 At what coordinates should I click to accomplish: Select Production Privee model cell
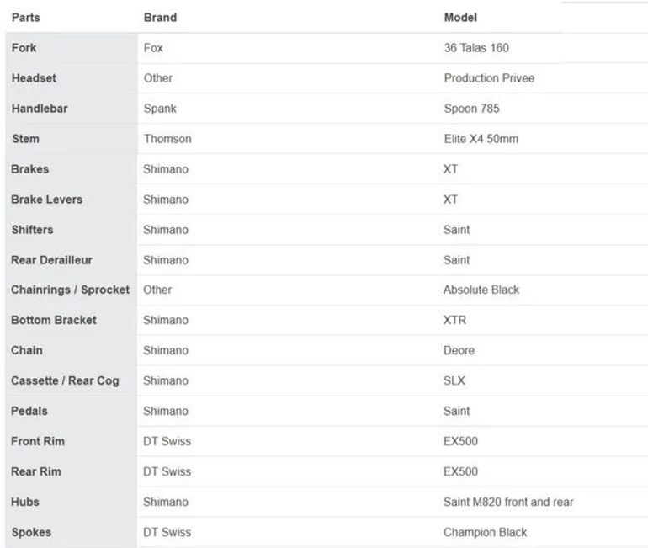point(489,78)
